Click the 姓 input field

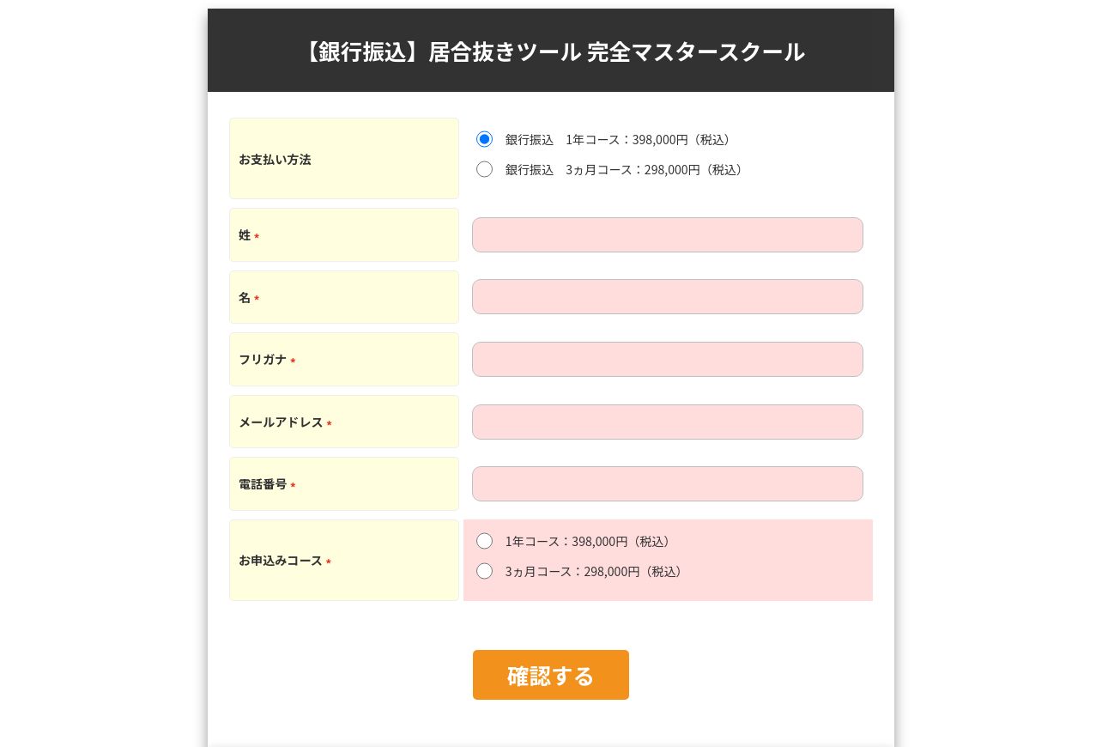667,234
